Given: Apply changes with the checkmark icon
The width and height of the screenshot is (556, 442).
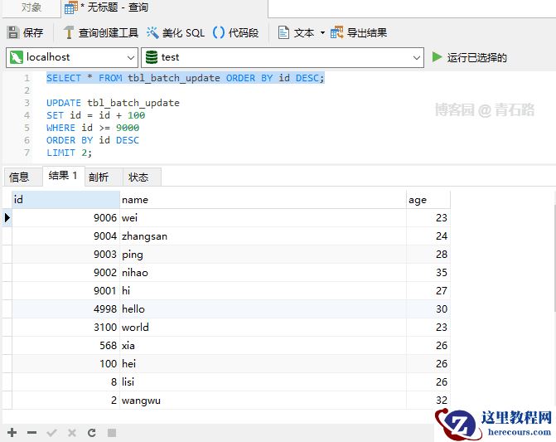Looking at the screenshot, I should [51, 432].
